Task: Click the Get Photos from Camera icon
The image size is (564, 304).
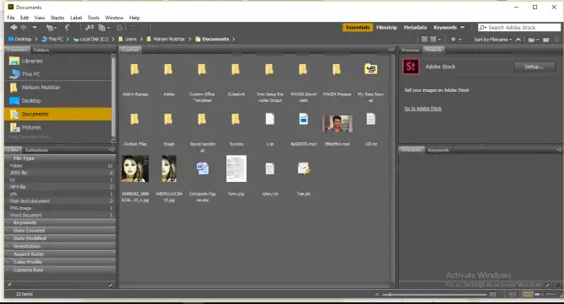Action: pos(51,27)
